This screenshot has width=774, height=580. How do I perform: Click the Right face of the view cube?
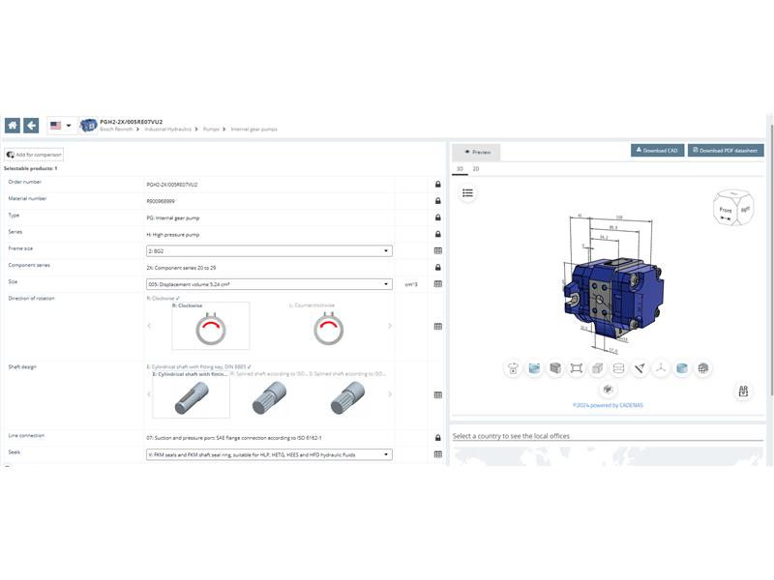[x=745, y=210]
